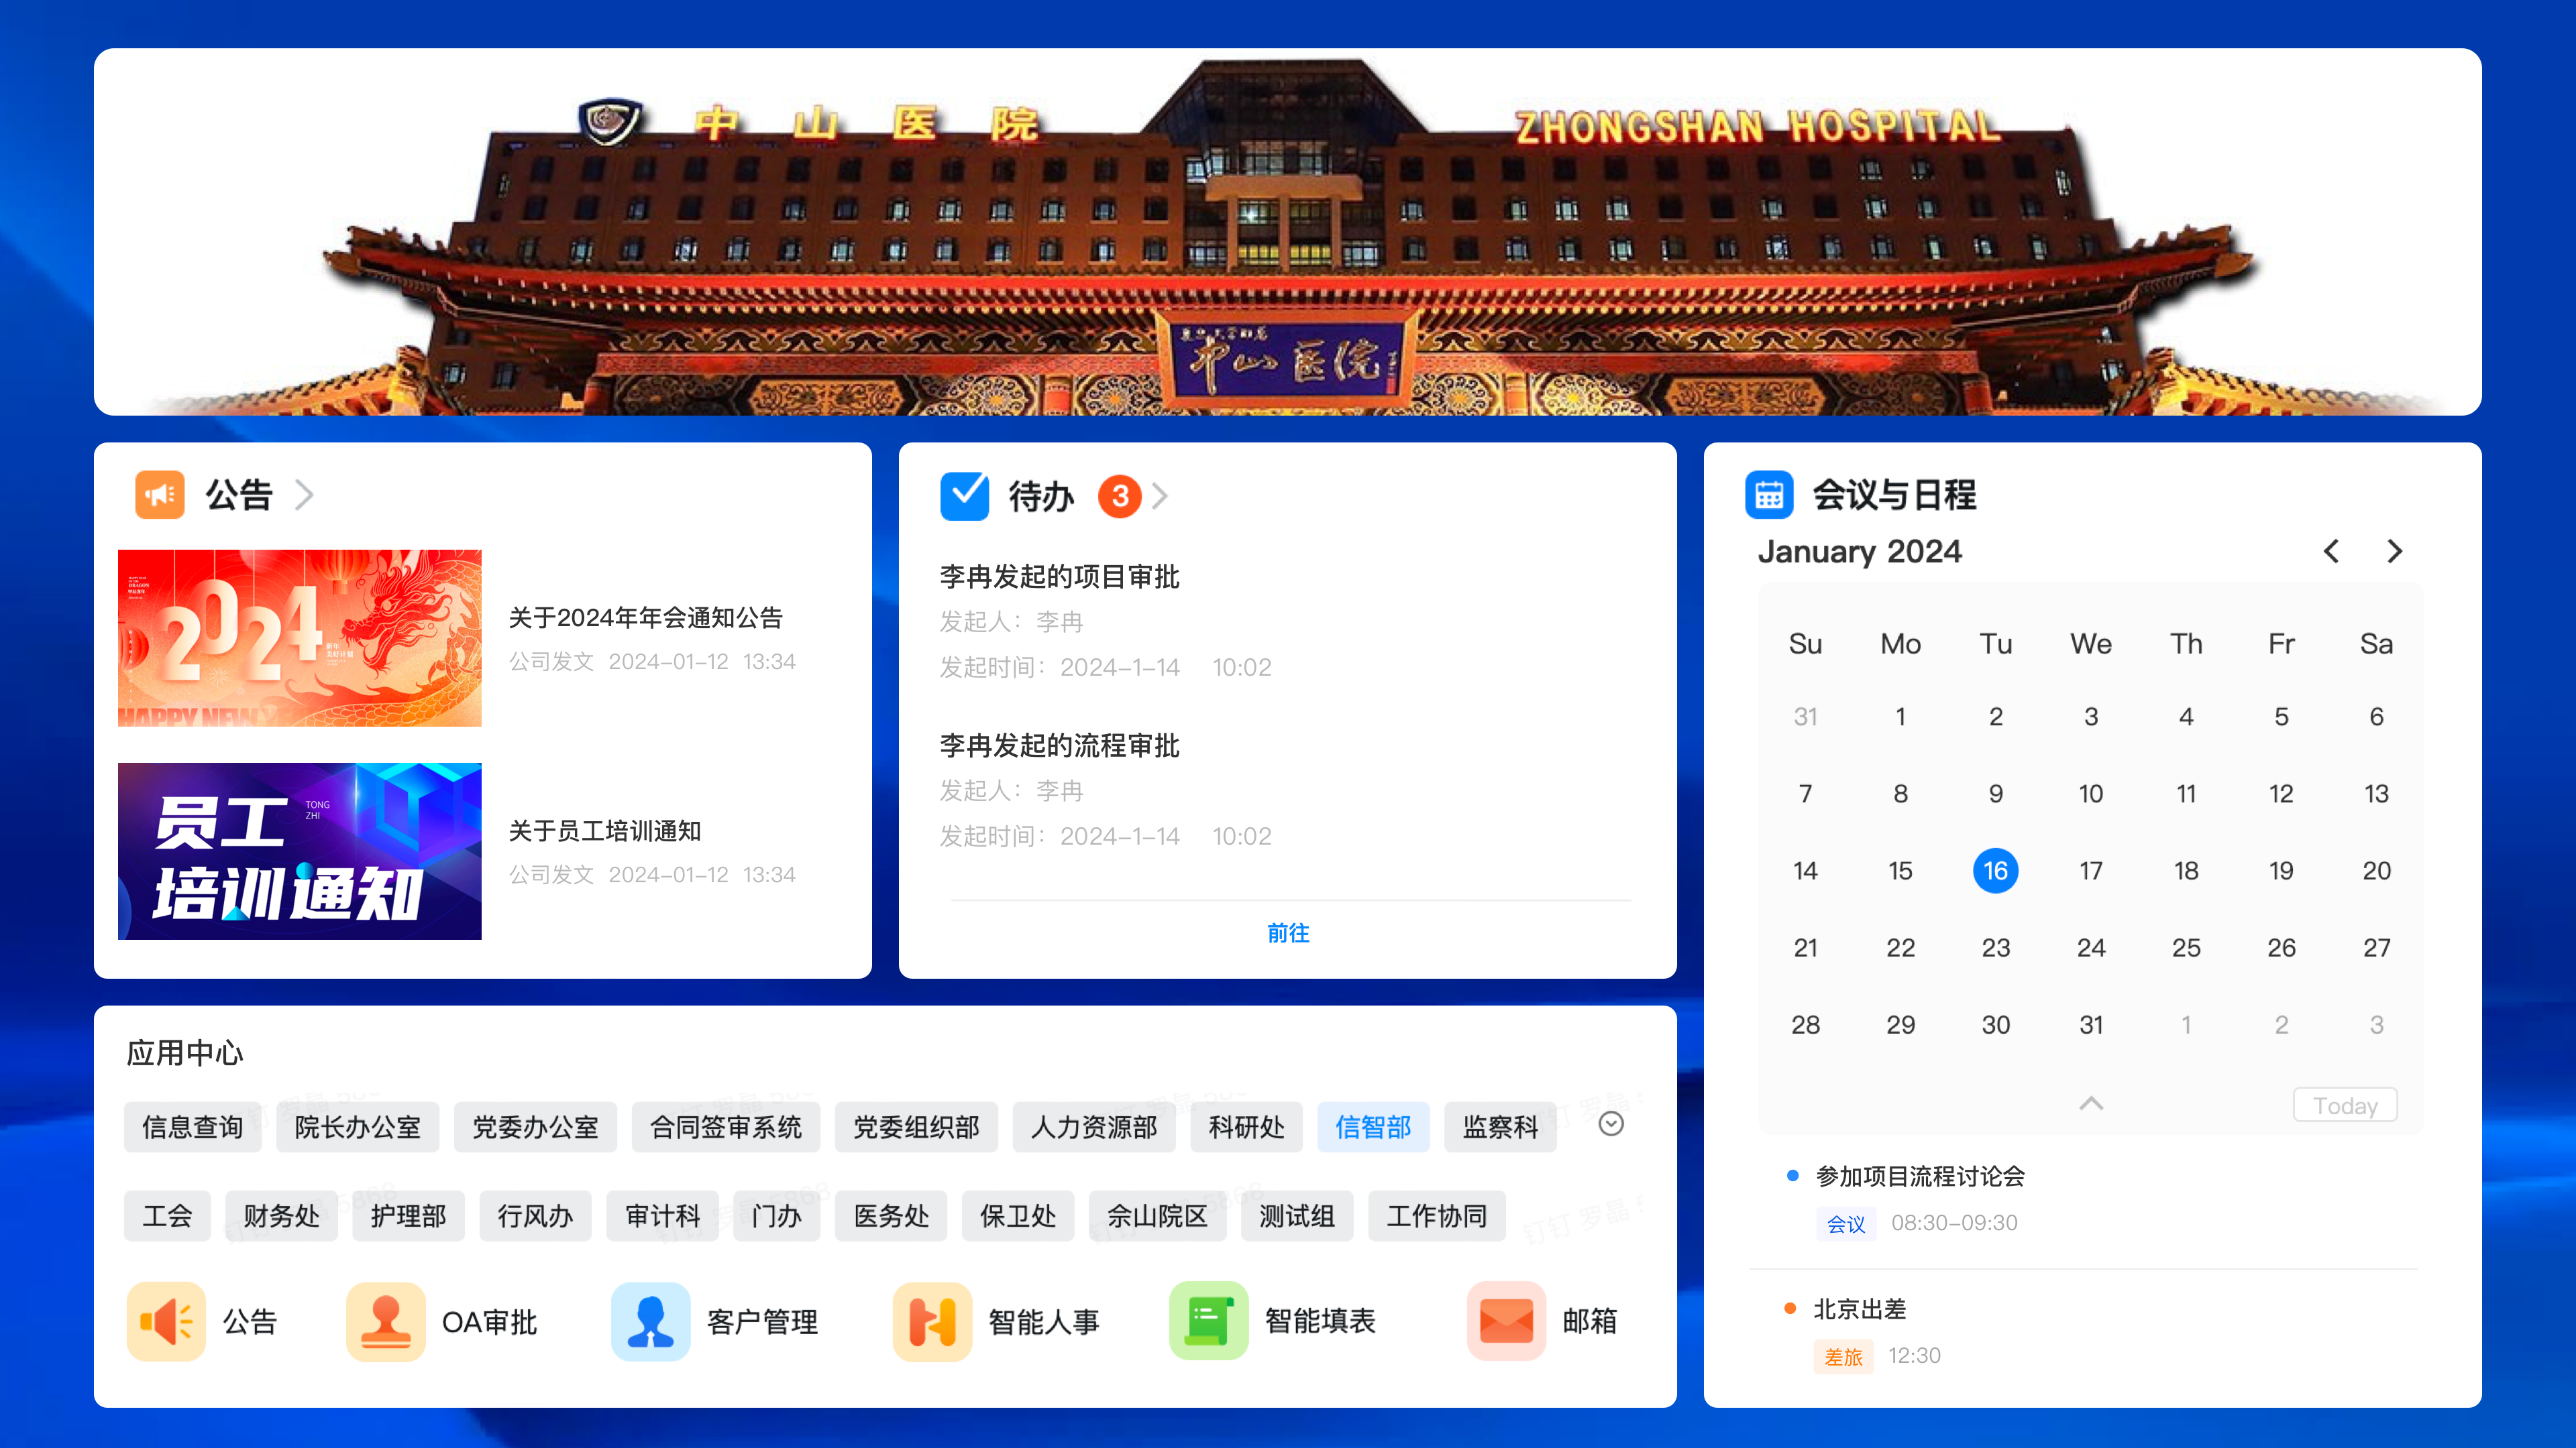Image resolution: width=2576 pixels, height=1448 pixels.
Task: Expand the 应用中心 department tag list
Action: point(1611,1124)
